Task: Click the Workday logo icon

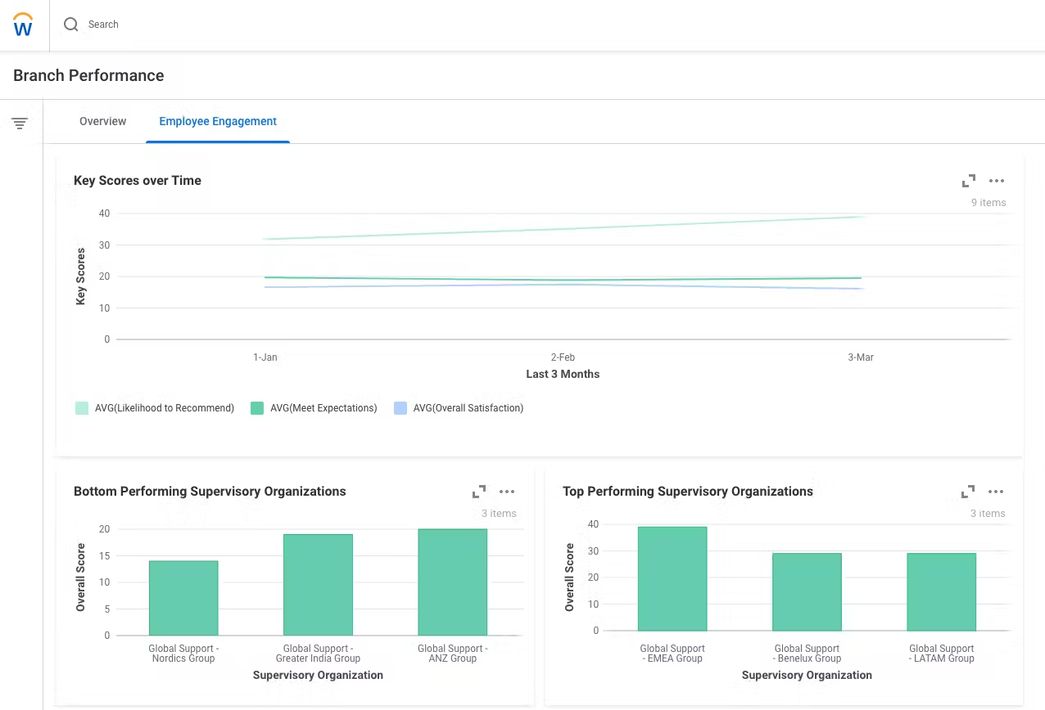Action: click(x=24, y=25)
